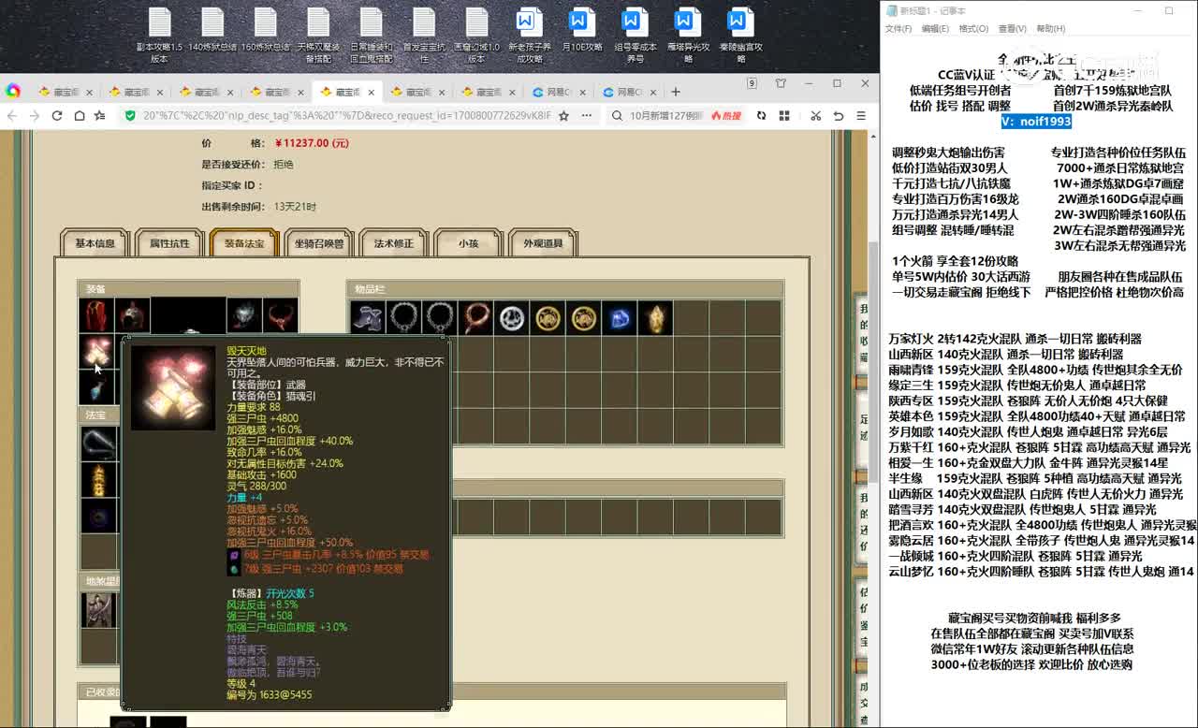Switch to the 外观道具 tab

543,243
